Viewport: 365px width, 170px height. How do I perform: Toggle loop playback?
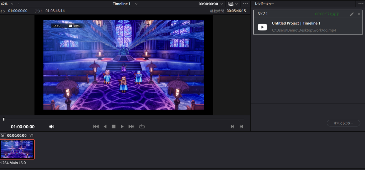142,127
